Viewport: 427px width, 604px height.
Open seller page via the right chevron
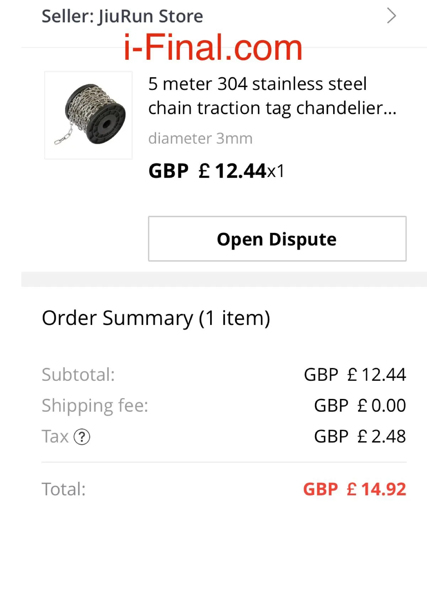point(391,16)
